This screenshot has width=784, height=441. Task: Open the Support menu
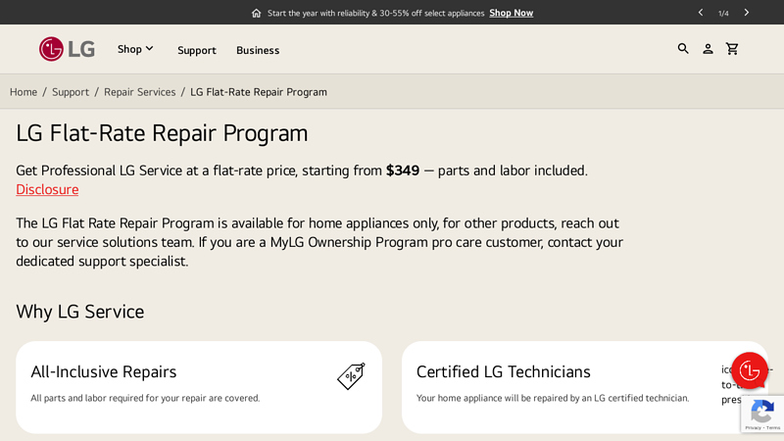coord(196,50)
